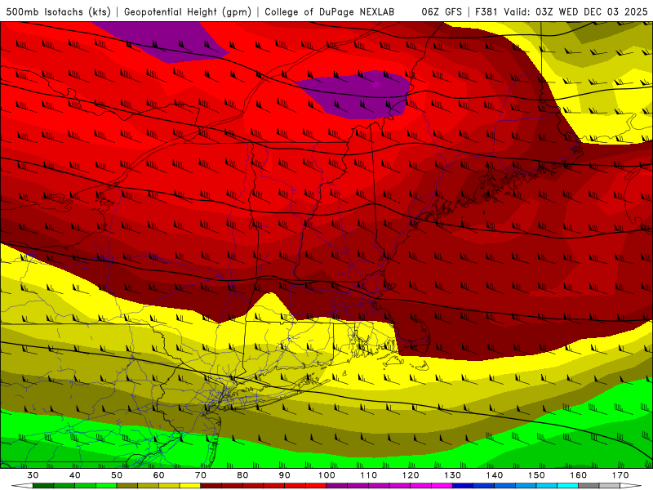Click the '500mb Isotachs (kts)' title text
653x490 pixels.
pos(58,12)
